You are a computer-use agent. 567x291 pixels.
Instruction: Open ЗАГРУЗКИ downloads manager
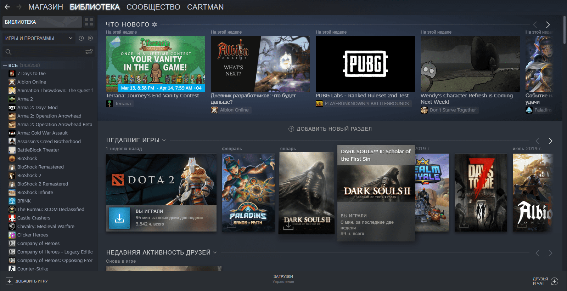pos(283,276)
